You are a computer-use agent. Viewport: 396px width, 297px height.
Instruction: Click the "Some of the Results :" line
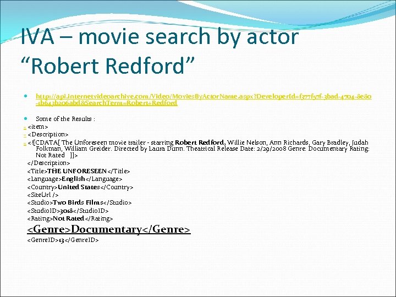click(65, 119)
